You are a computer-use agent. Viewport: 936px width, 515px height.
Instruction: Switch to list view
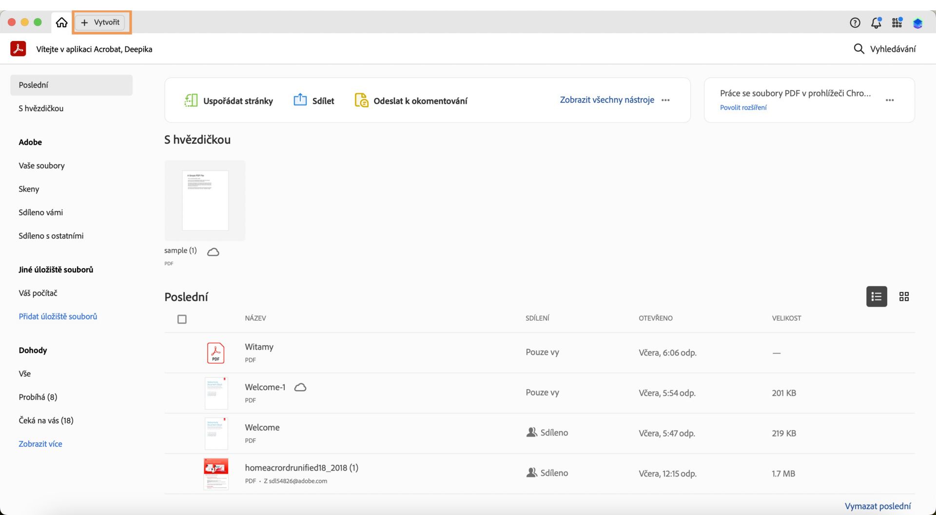[876, 297]
